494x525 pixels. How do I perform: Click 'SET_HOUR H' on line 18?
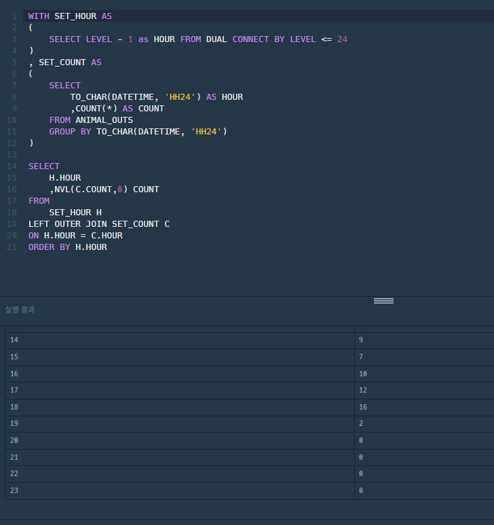pyautogui.click(x=75, y=213)
